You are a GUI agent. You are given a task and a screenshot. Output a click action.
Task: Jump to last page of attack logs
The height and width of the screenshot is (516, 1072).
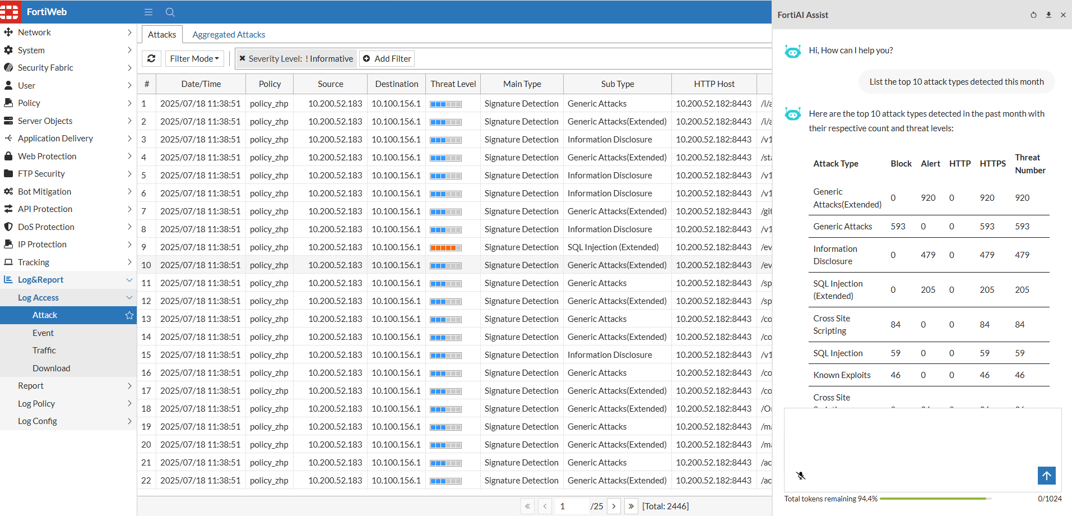(631, 506)
